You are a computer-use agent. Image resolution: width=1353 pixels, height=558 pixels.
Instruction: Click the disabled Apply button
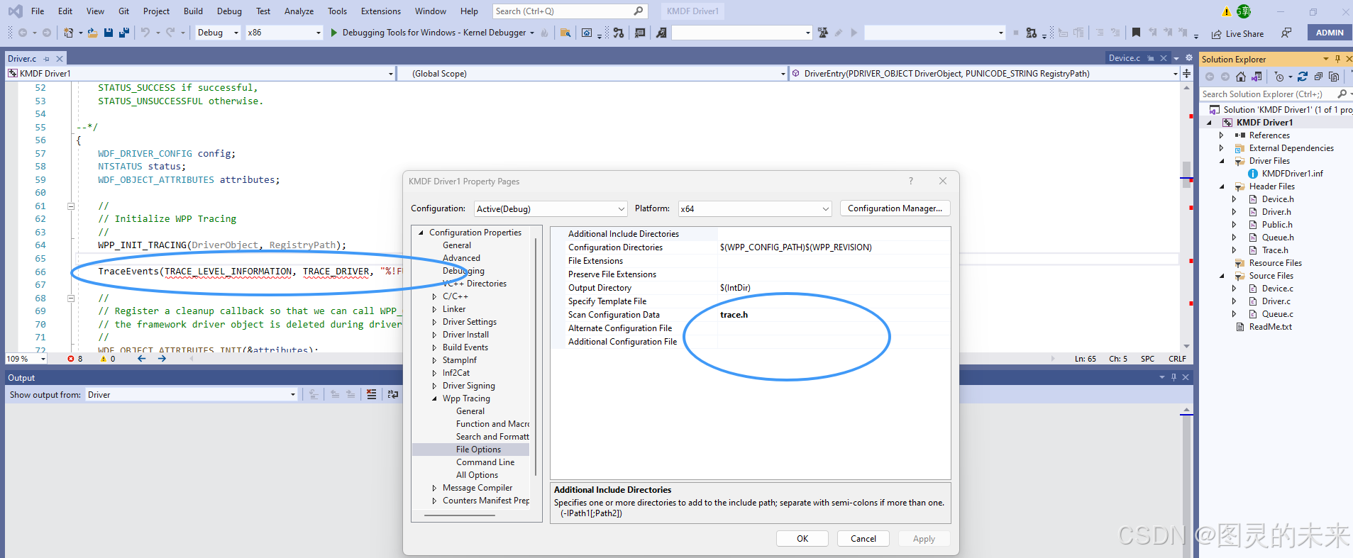point(924,539)
